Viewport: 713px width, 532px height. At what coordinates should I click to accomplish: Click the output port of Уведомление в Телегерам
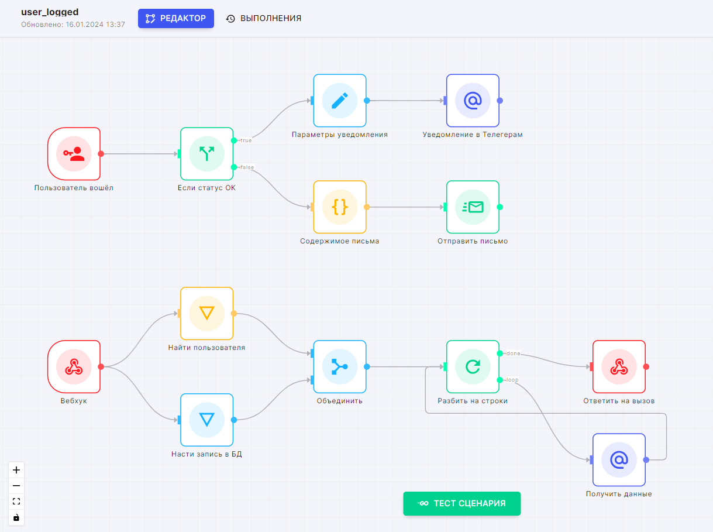(500, 101)
